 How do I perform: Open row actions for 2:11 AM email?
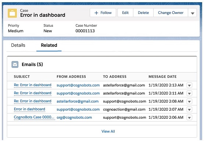pos(189,93)
